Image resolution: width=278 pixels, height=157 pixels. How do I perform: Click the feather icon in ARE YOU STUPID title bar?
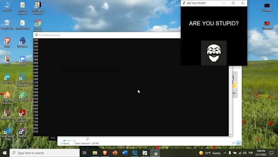(184, 3)
